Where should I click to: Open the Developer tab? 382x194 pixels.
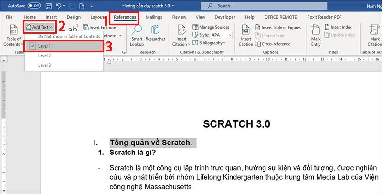(225, 17)
